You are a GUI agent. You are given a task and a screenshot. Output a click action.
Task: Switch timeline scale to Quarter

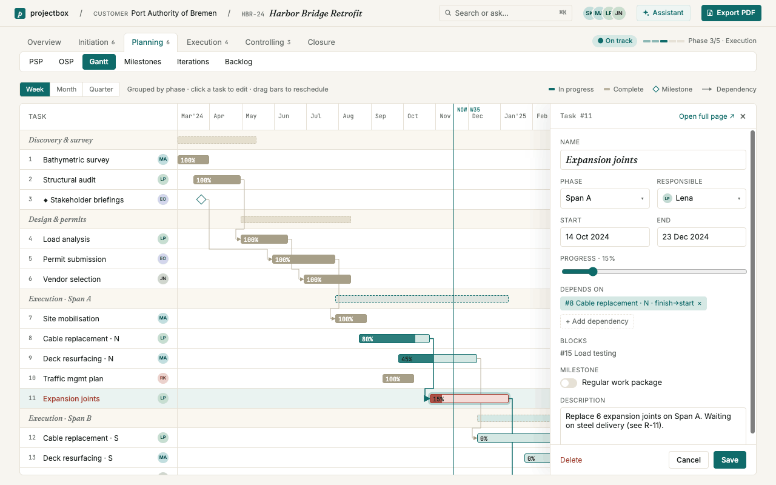(101, 89)
